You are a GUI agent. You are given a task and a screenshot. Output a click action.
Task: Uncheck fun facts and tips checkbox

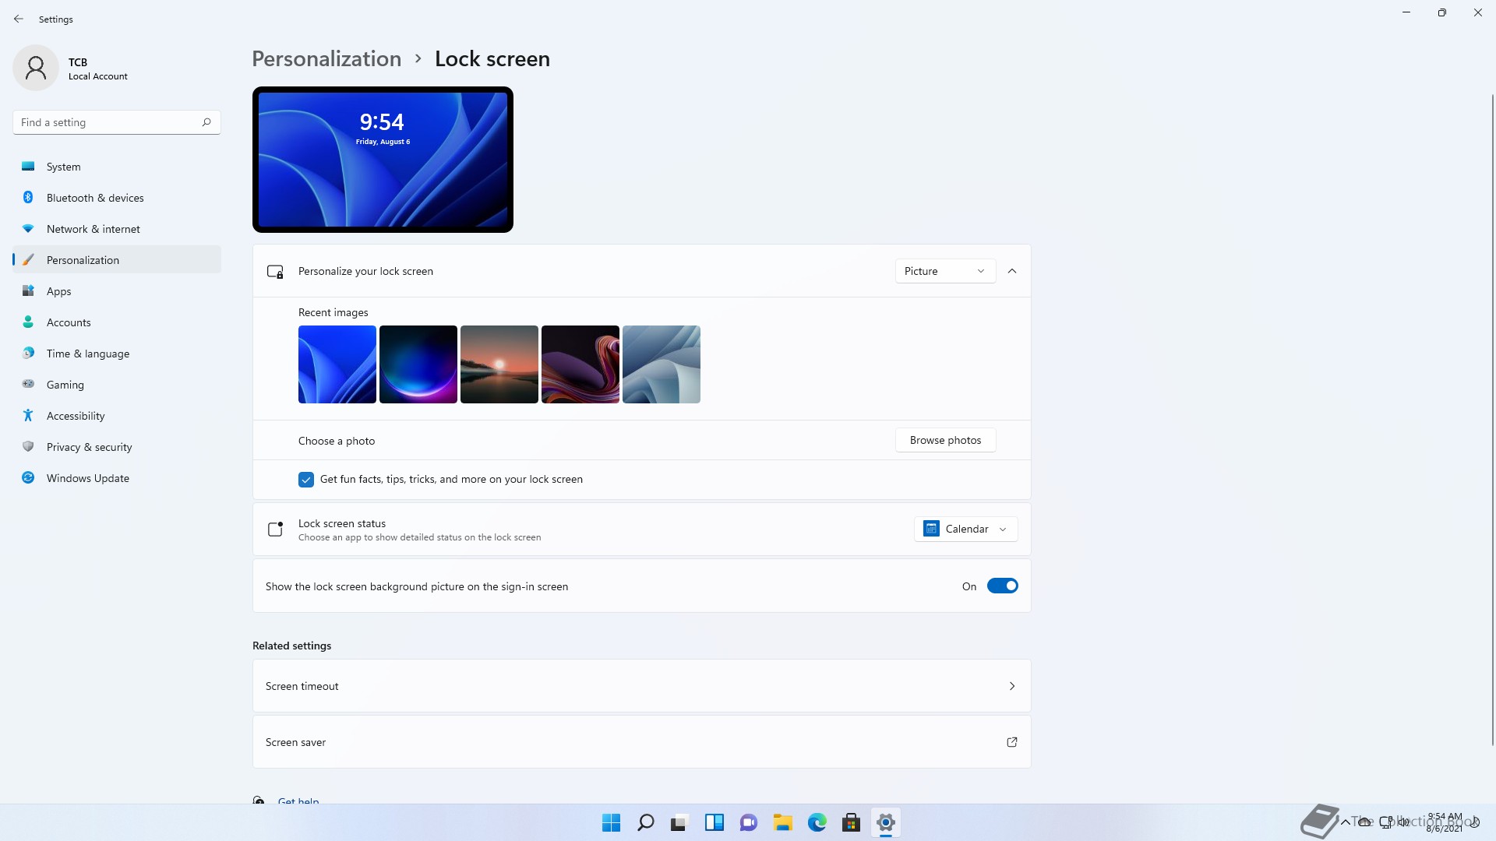click(306, 480)
